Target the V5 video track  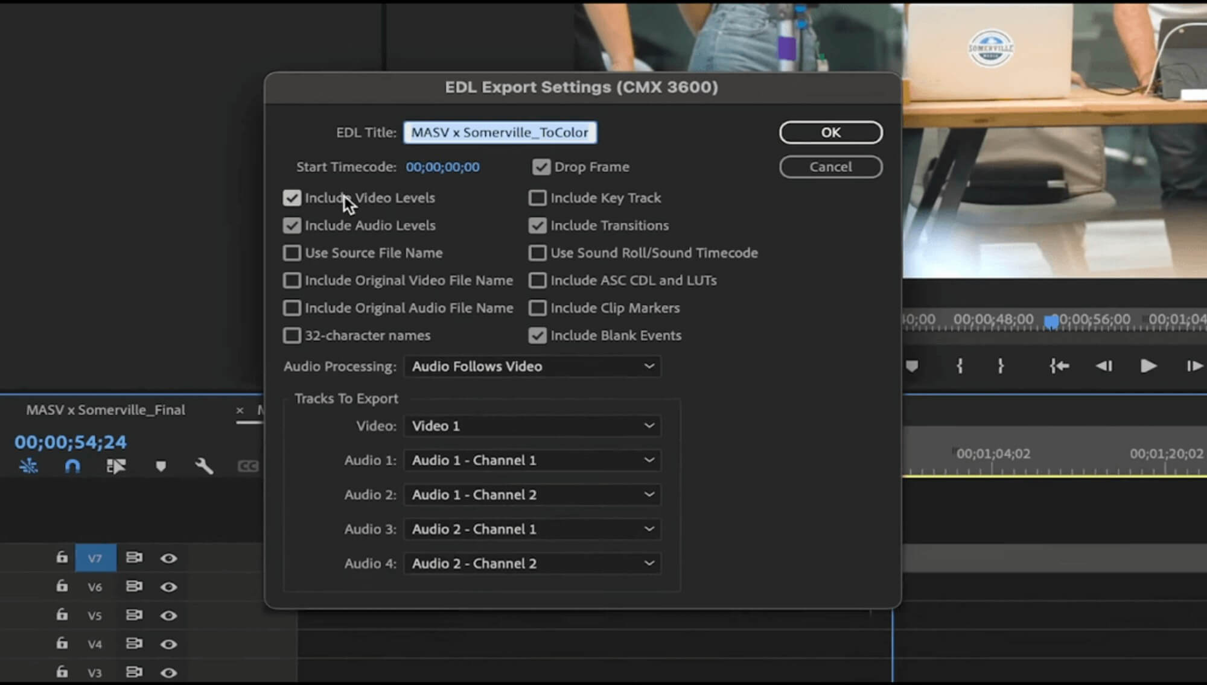click(95, 616)
